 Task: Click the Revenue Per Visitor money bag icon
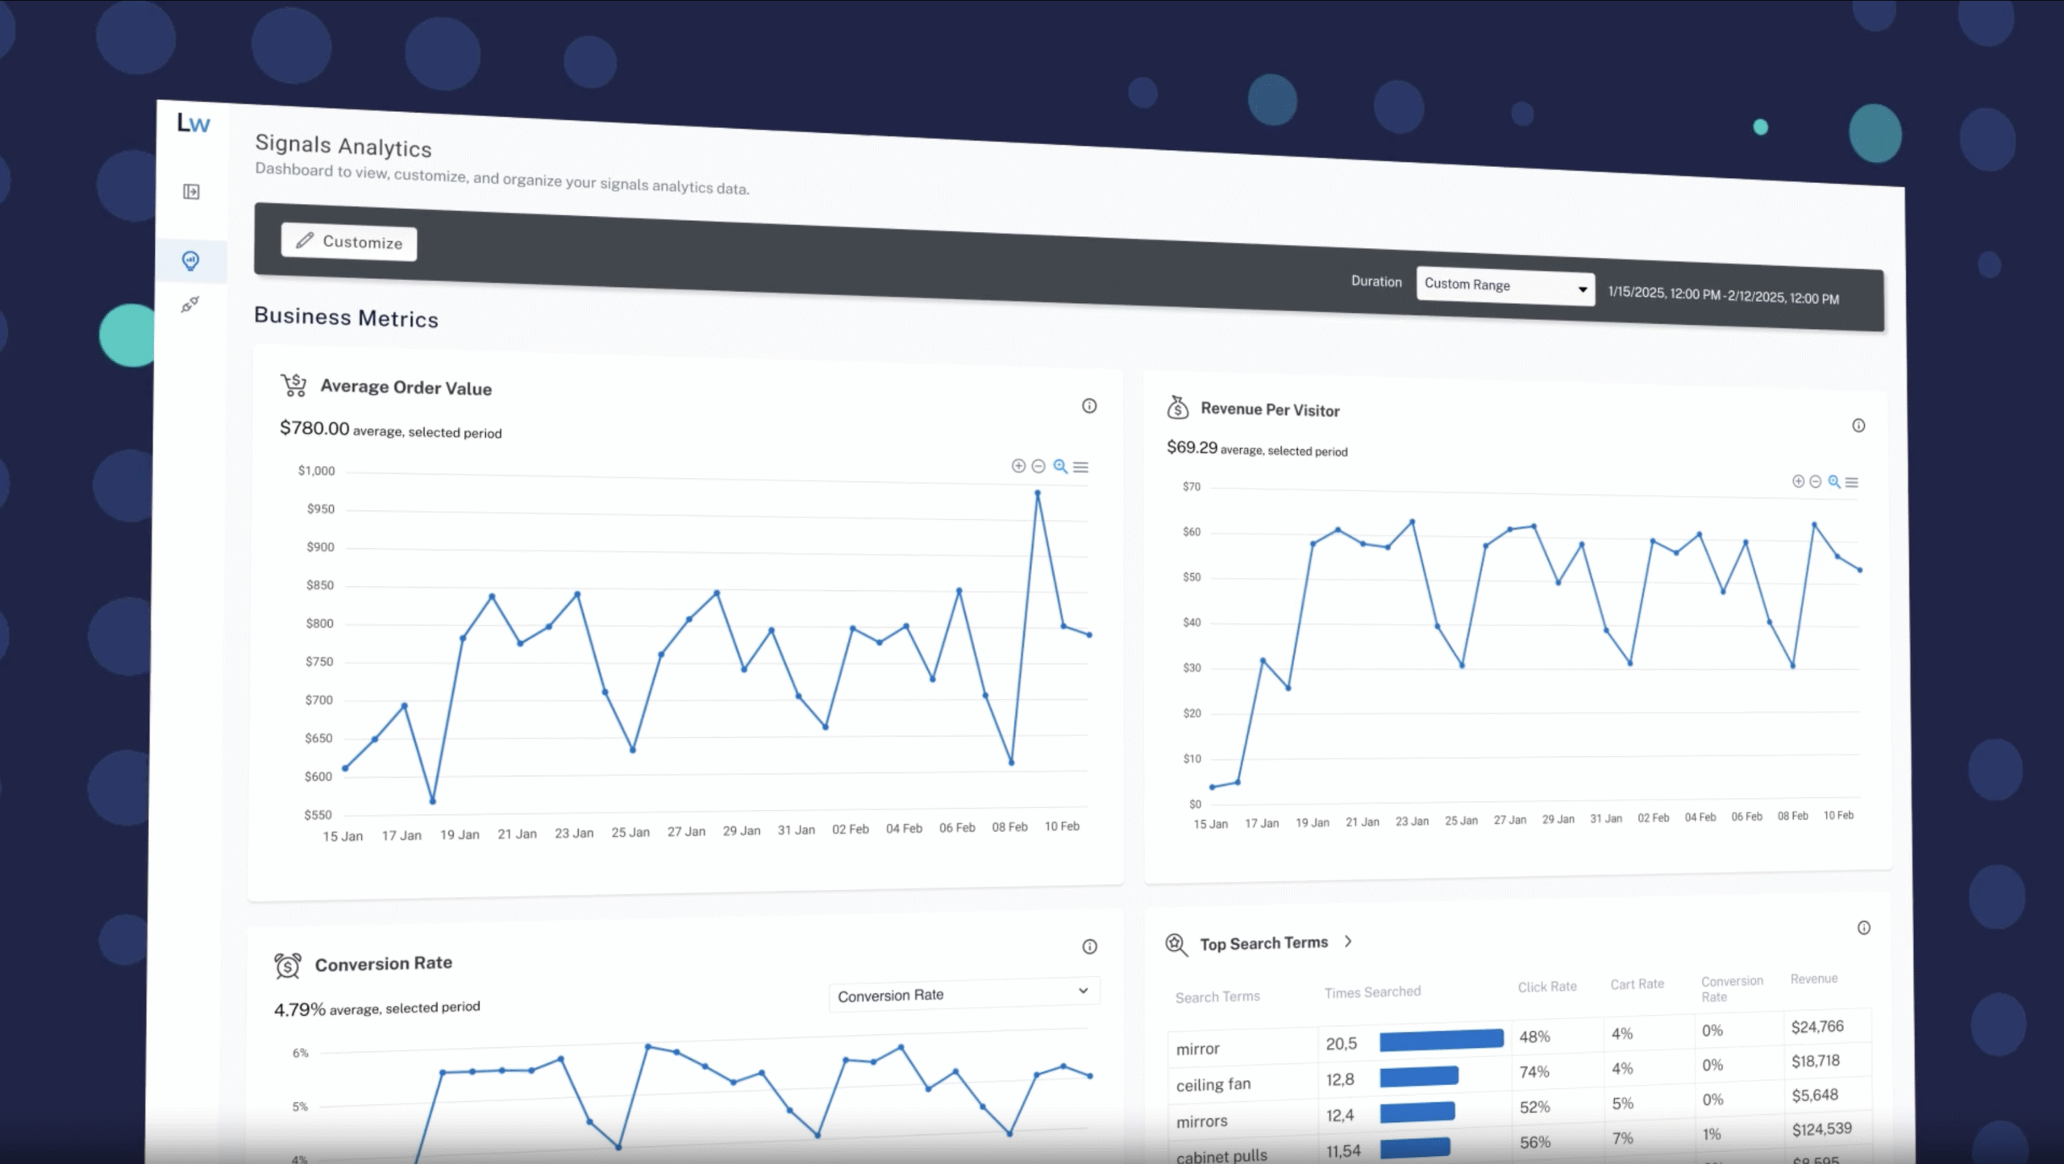[x=1178, y=407]
